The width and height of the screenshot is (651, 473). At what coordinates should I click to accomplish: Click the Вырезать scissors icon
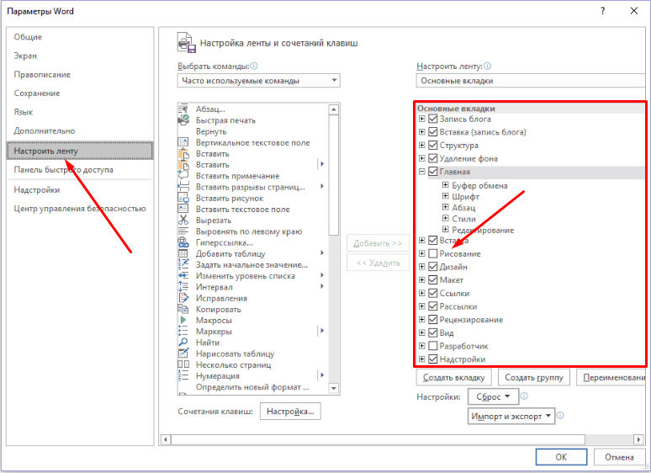click(x=183, y=221)
